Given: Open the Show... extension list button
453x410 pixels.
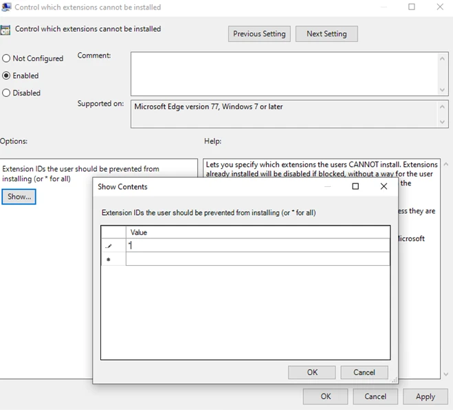Looking at the screenshot, I should point(19,196).
